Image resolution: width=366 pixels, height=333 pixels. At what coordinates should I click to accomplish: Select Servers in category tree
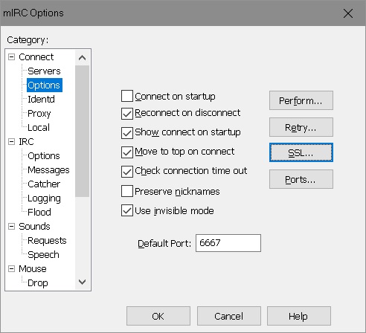click(44, 71)
